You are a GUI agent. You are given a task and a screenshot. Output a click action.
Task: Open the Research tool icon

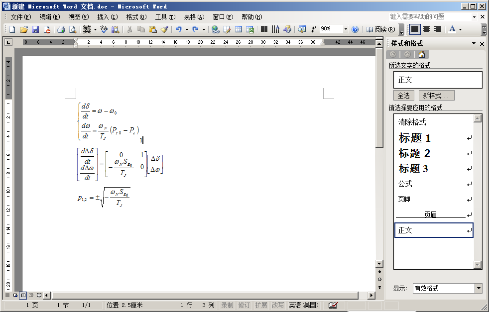(x=116, y=29)
